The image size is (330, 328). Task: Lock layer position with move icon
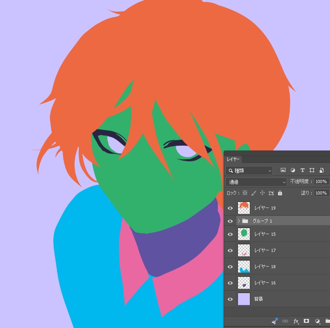click(x=262, y=193)
